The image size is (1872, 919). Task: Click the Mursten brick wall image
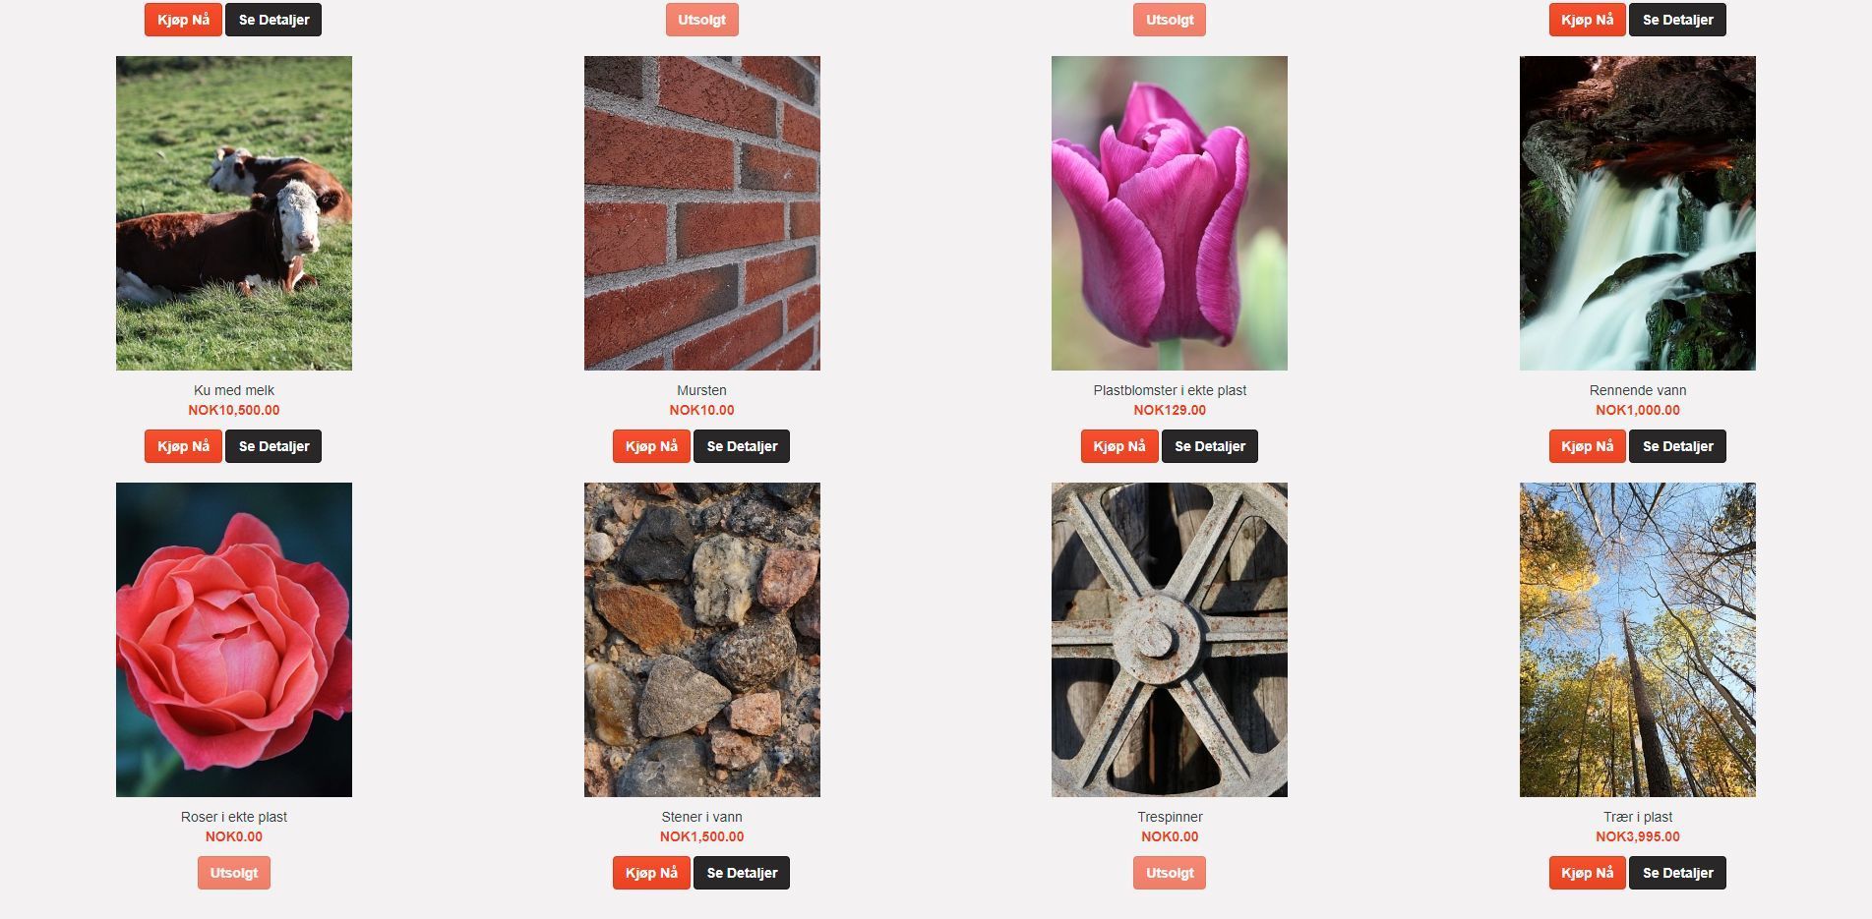coord(702,213)
